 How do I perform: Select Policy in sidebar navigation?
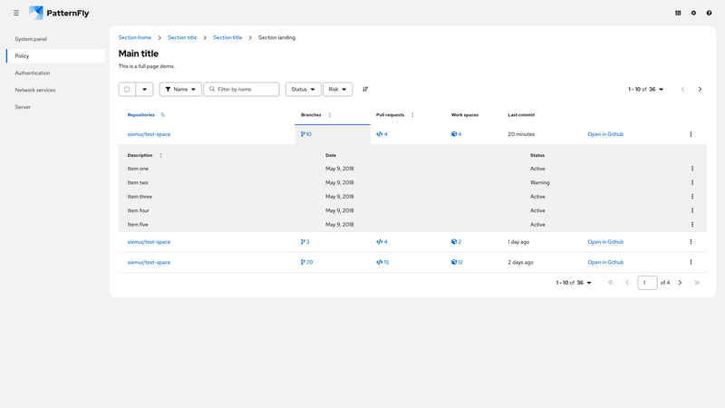[x=55, y=56]
